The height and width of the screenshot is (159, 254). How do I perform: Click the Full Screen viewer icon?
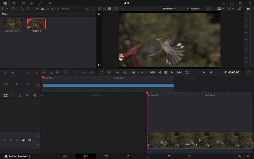pyautogui.click(x=232, y=3)
